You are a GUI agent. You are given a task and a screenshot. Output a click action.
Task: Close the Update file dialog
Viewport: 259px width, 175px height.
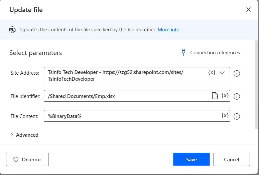pyautogui.click(x=248, y=10)
